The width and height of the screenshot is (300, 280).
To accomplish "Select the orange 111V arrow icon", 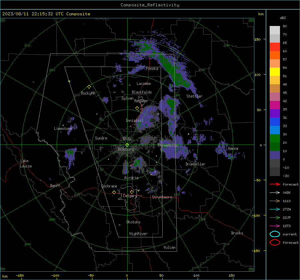I will coord(275,201).
